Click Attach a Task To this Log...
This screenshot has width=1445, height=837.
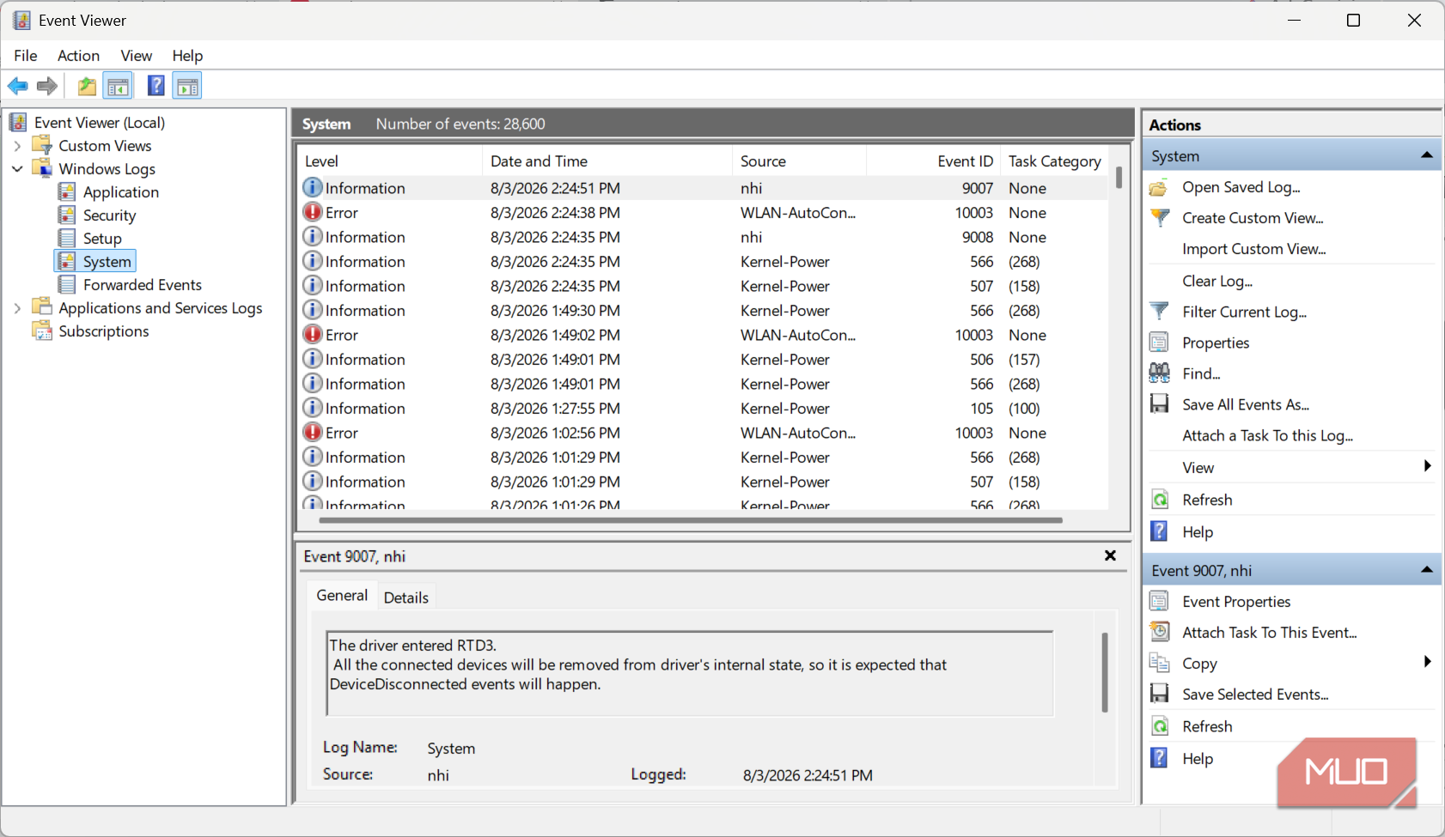click(x=1268, y=435)
